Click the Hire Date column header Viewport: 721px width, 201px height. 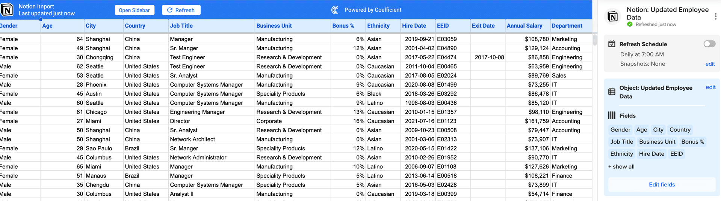point(418,26)
